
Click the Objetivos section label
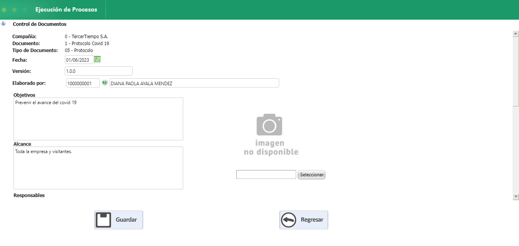(x=24, y=95)
